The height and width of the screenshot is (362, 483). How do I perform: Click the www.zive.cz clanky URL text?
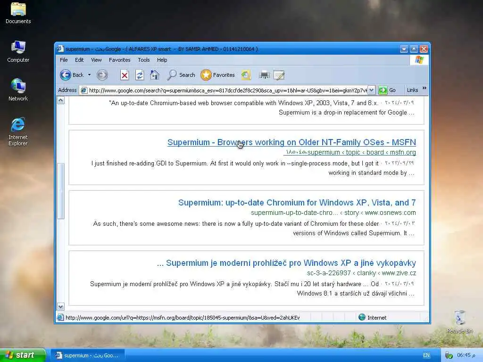[x=361, y=273]
